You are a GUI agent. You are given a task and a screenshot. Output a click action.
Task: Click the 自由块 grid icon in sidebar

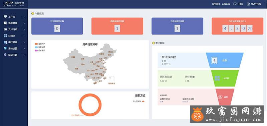tap(5, 36)
